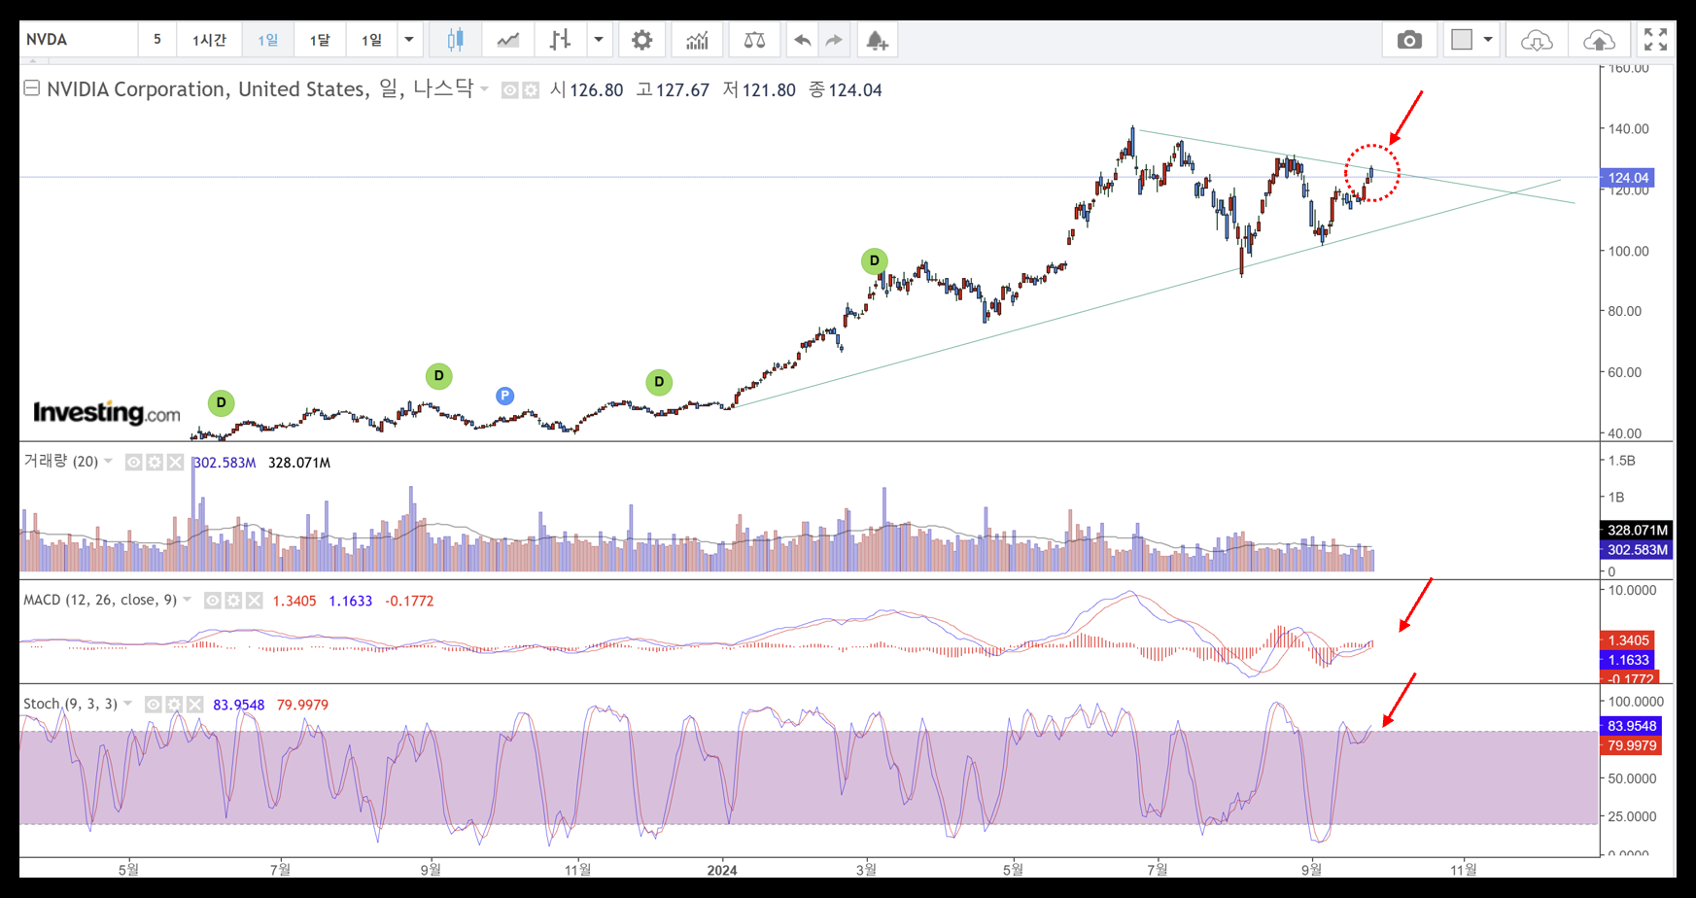This screenshot has height=898, width=1696.
Task: Select the blue highlighted 1일 interval
Action: tap(267, 40)
